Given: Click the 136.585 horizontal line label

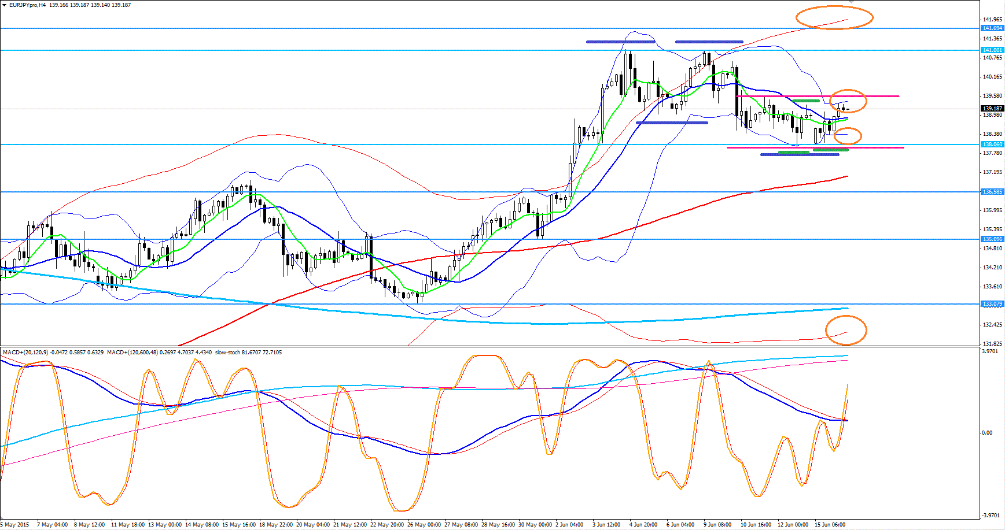Looking at the screenshot, I should 992,192.
